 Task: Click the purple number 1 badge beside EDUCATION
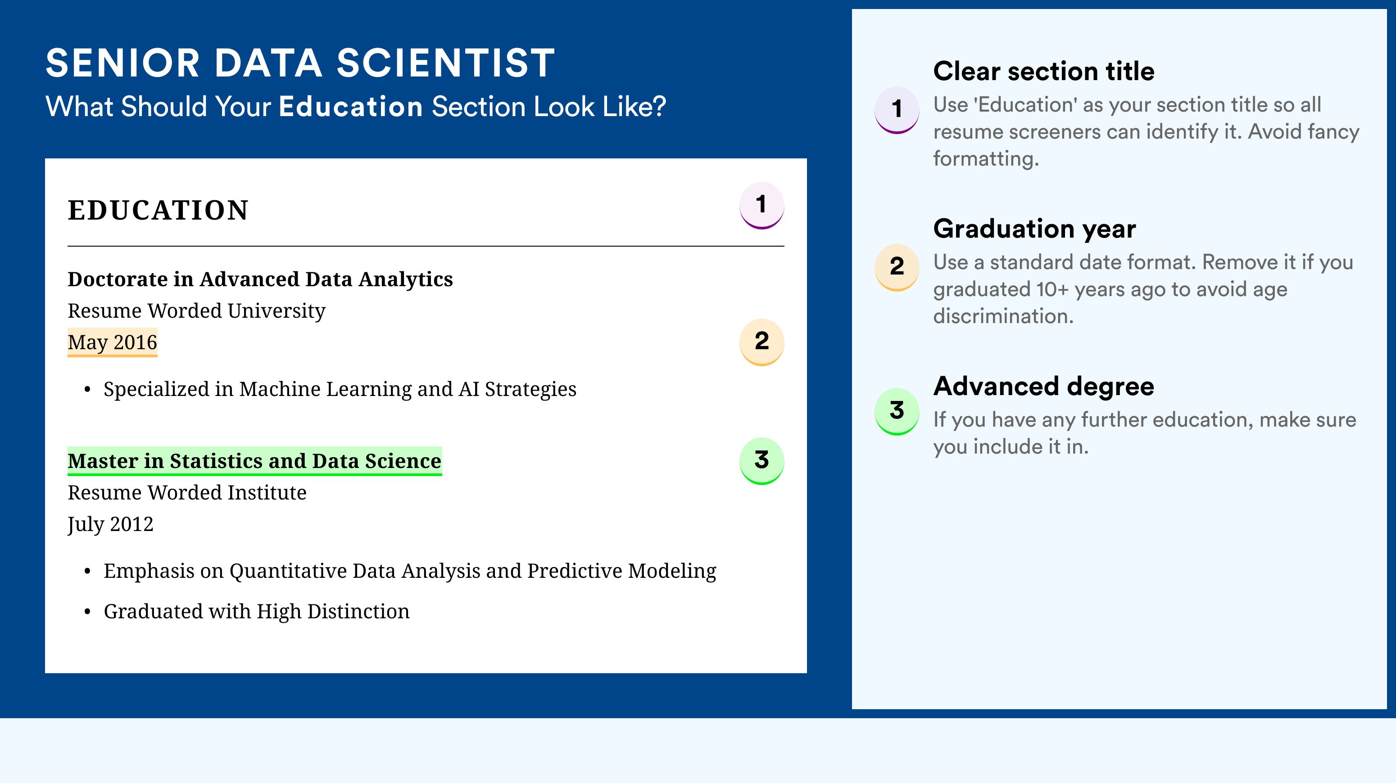tap(761, 205)
